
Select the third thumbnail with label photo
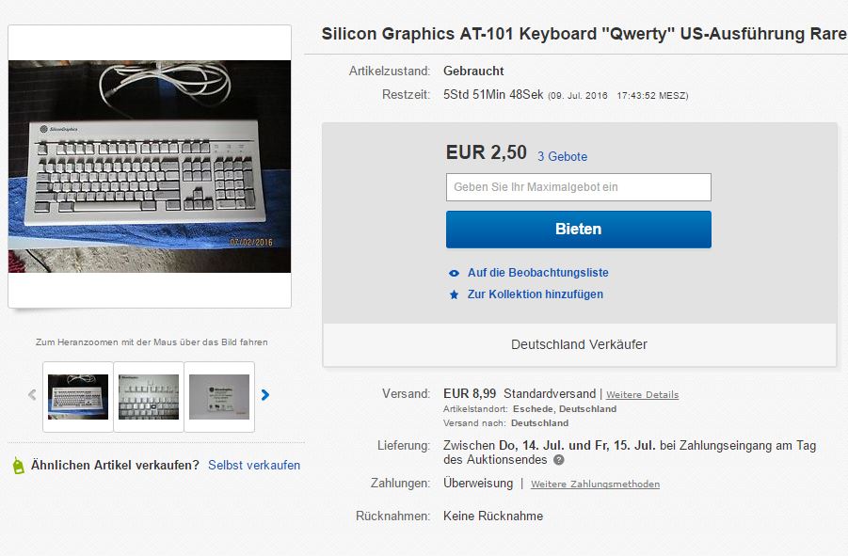(x=219, y=396)
